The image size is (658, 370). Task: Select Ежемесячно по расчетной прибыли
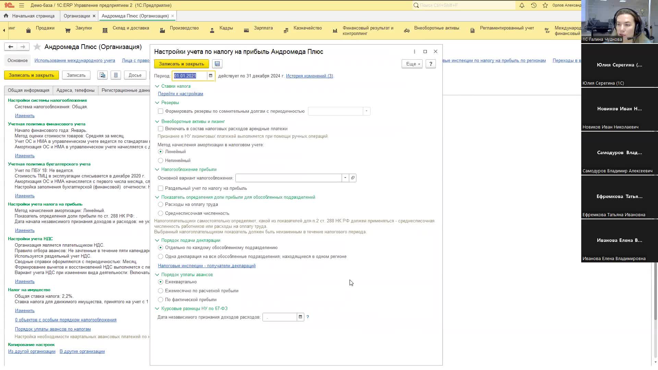pos(160,291)
